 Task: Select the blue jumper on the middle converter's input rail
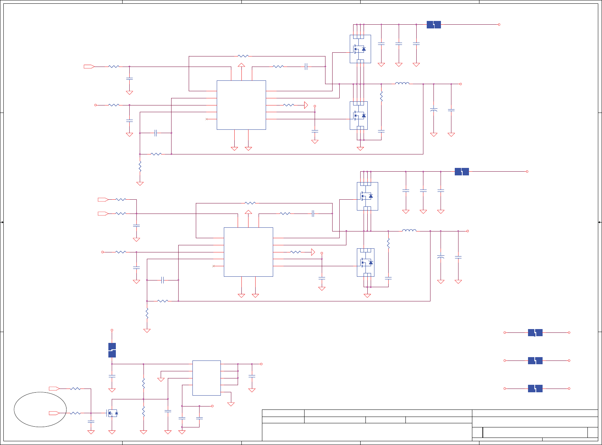tap(462, 172)
